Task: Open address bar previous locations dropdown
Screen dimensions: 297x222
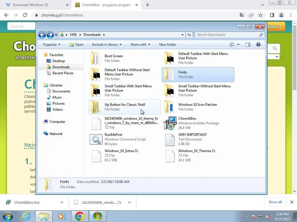Action: pos(182,35)
